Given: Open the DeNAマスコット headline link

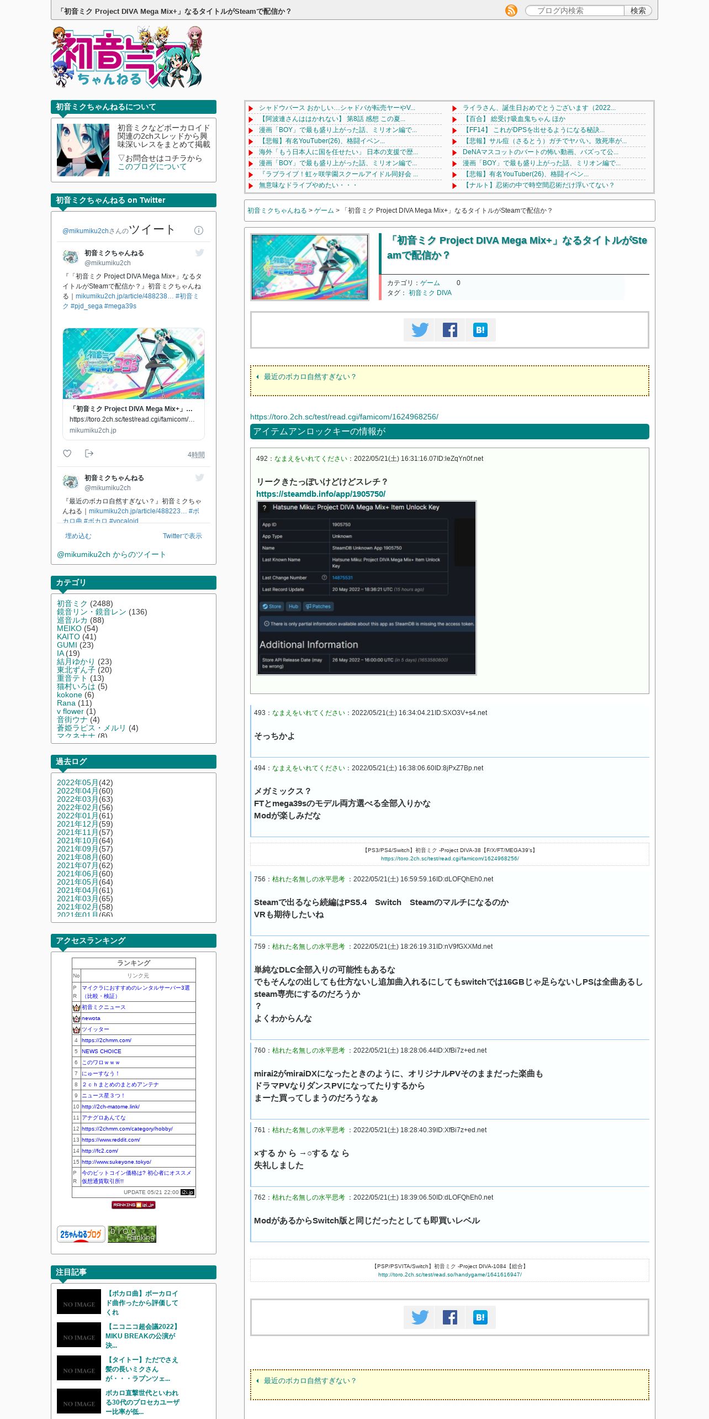Looking at the screenshot, I should [541, 152].
